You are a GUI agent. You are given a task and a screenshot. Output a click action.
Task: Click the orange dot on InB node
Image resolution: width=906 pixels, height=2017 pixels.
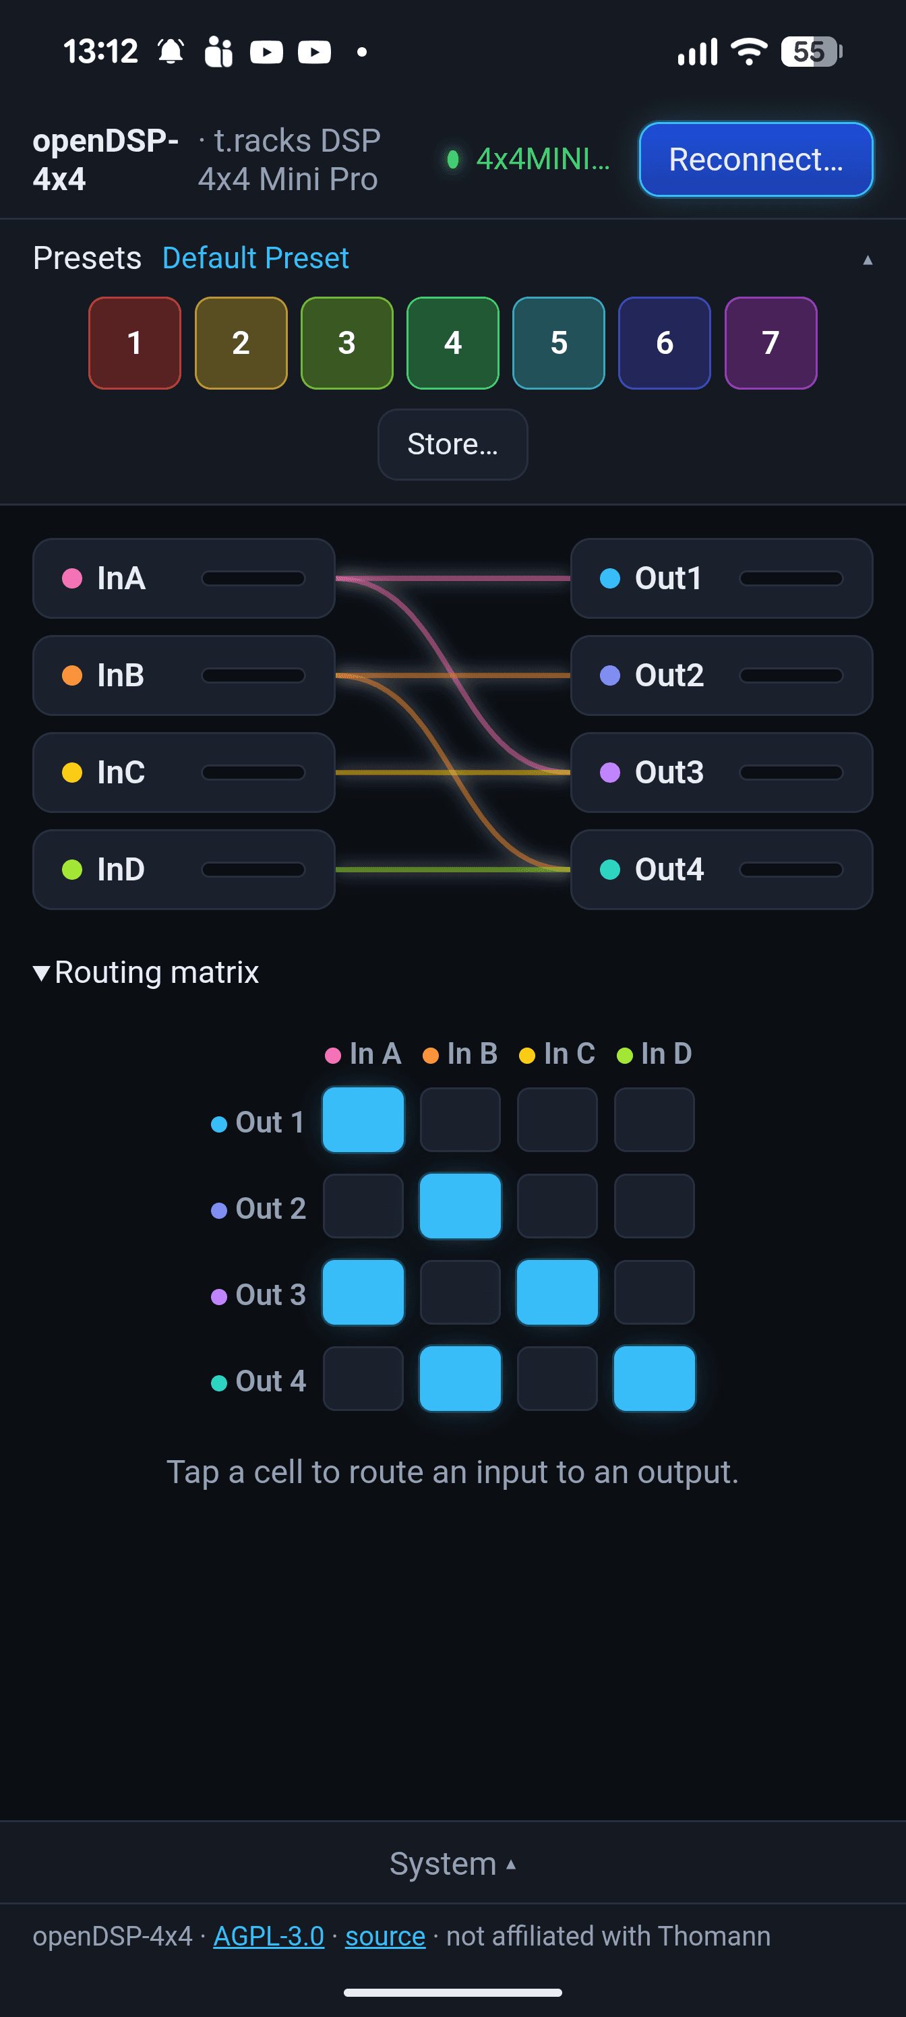tap(72, 675)
